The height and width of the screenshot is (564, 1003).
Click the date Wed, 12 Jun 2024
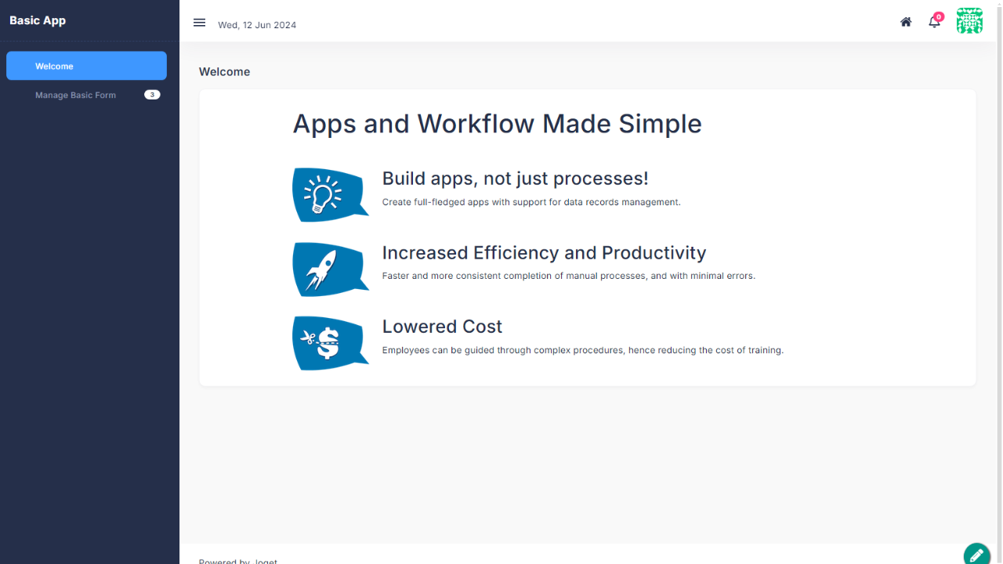257,25
